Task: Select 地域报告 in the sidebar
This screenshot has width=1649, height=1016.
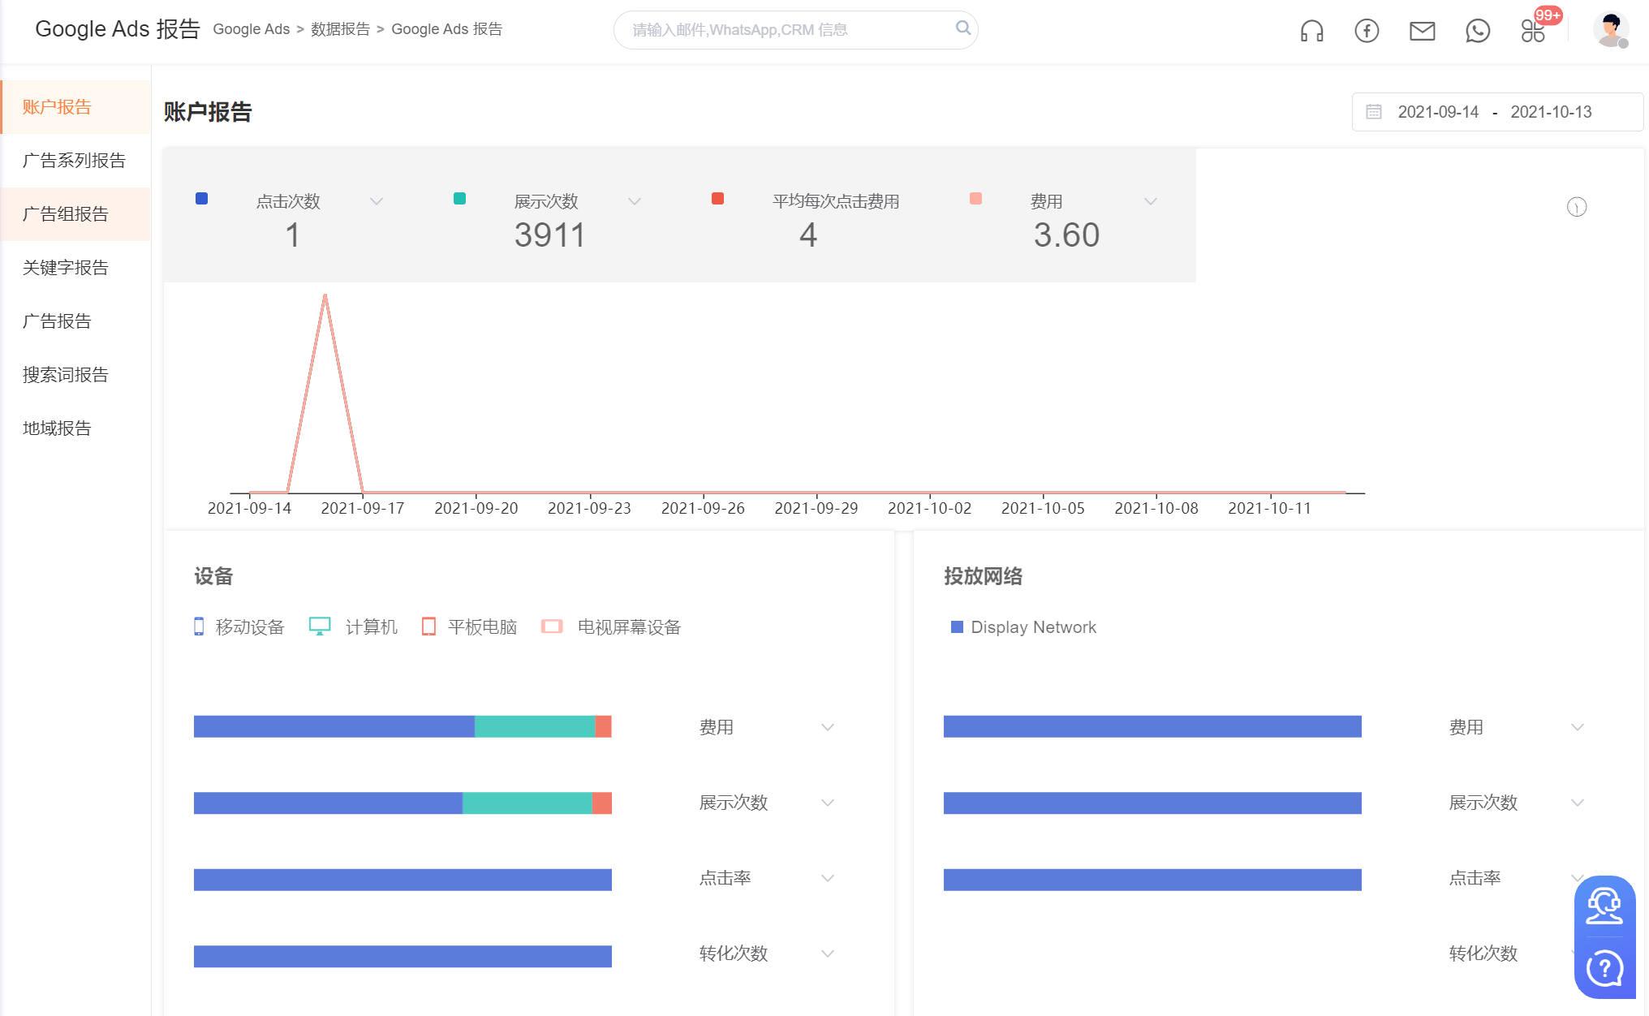Action: (75, 428)
